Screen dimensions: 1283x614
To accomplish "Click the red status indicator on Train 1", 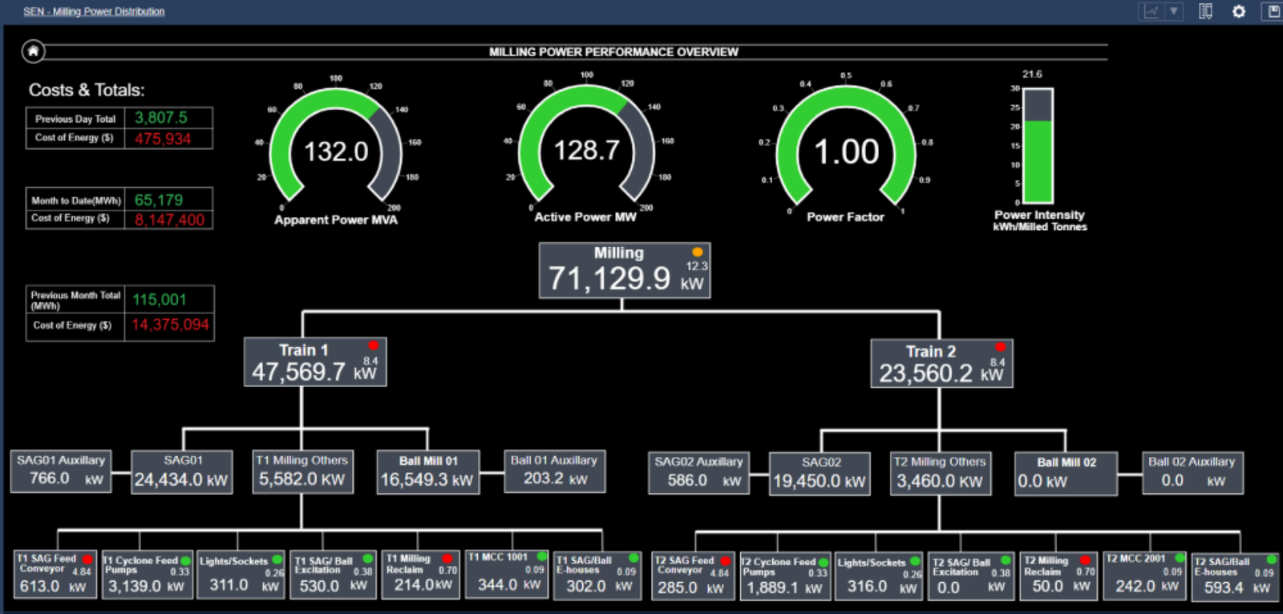I will click(x=373, y=345).
